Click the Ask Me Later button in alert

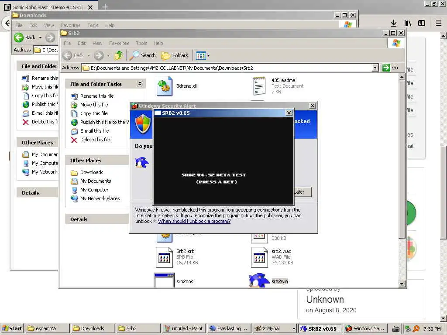tap(303, 192)
